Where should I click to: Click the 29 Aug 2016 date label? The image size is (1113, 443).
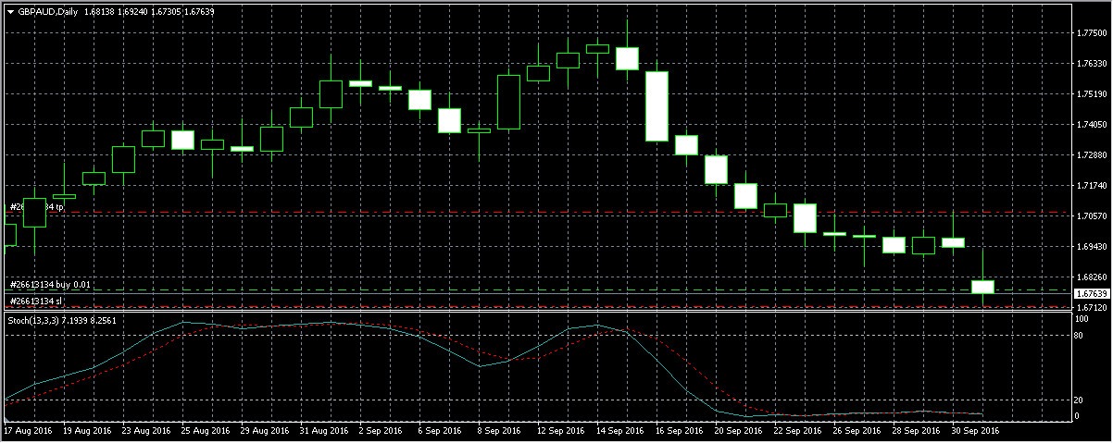pyautogui.click(x=267, y=431)
